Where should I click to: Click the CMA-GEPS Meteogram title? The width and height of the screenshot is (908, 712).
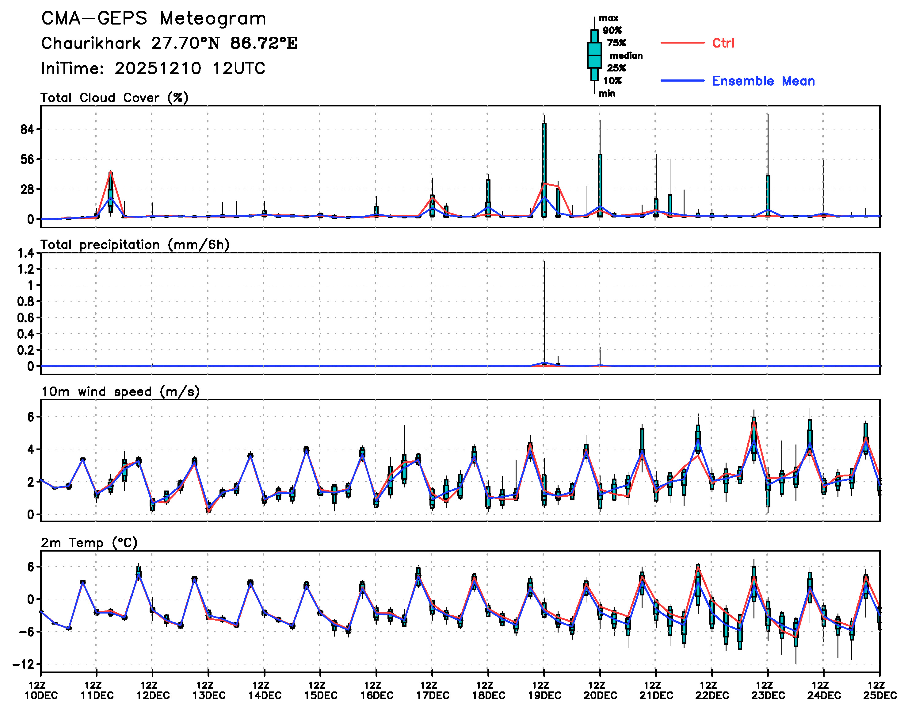154,18
